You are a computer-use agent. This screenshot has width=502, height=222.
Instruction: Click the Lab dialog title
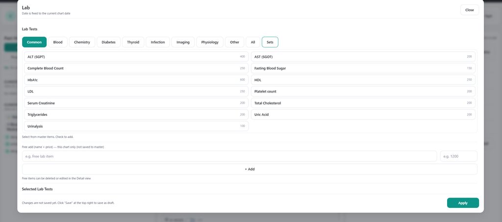click(25, 8)
